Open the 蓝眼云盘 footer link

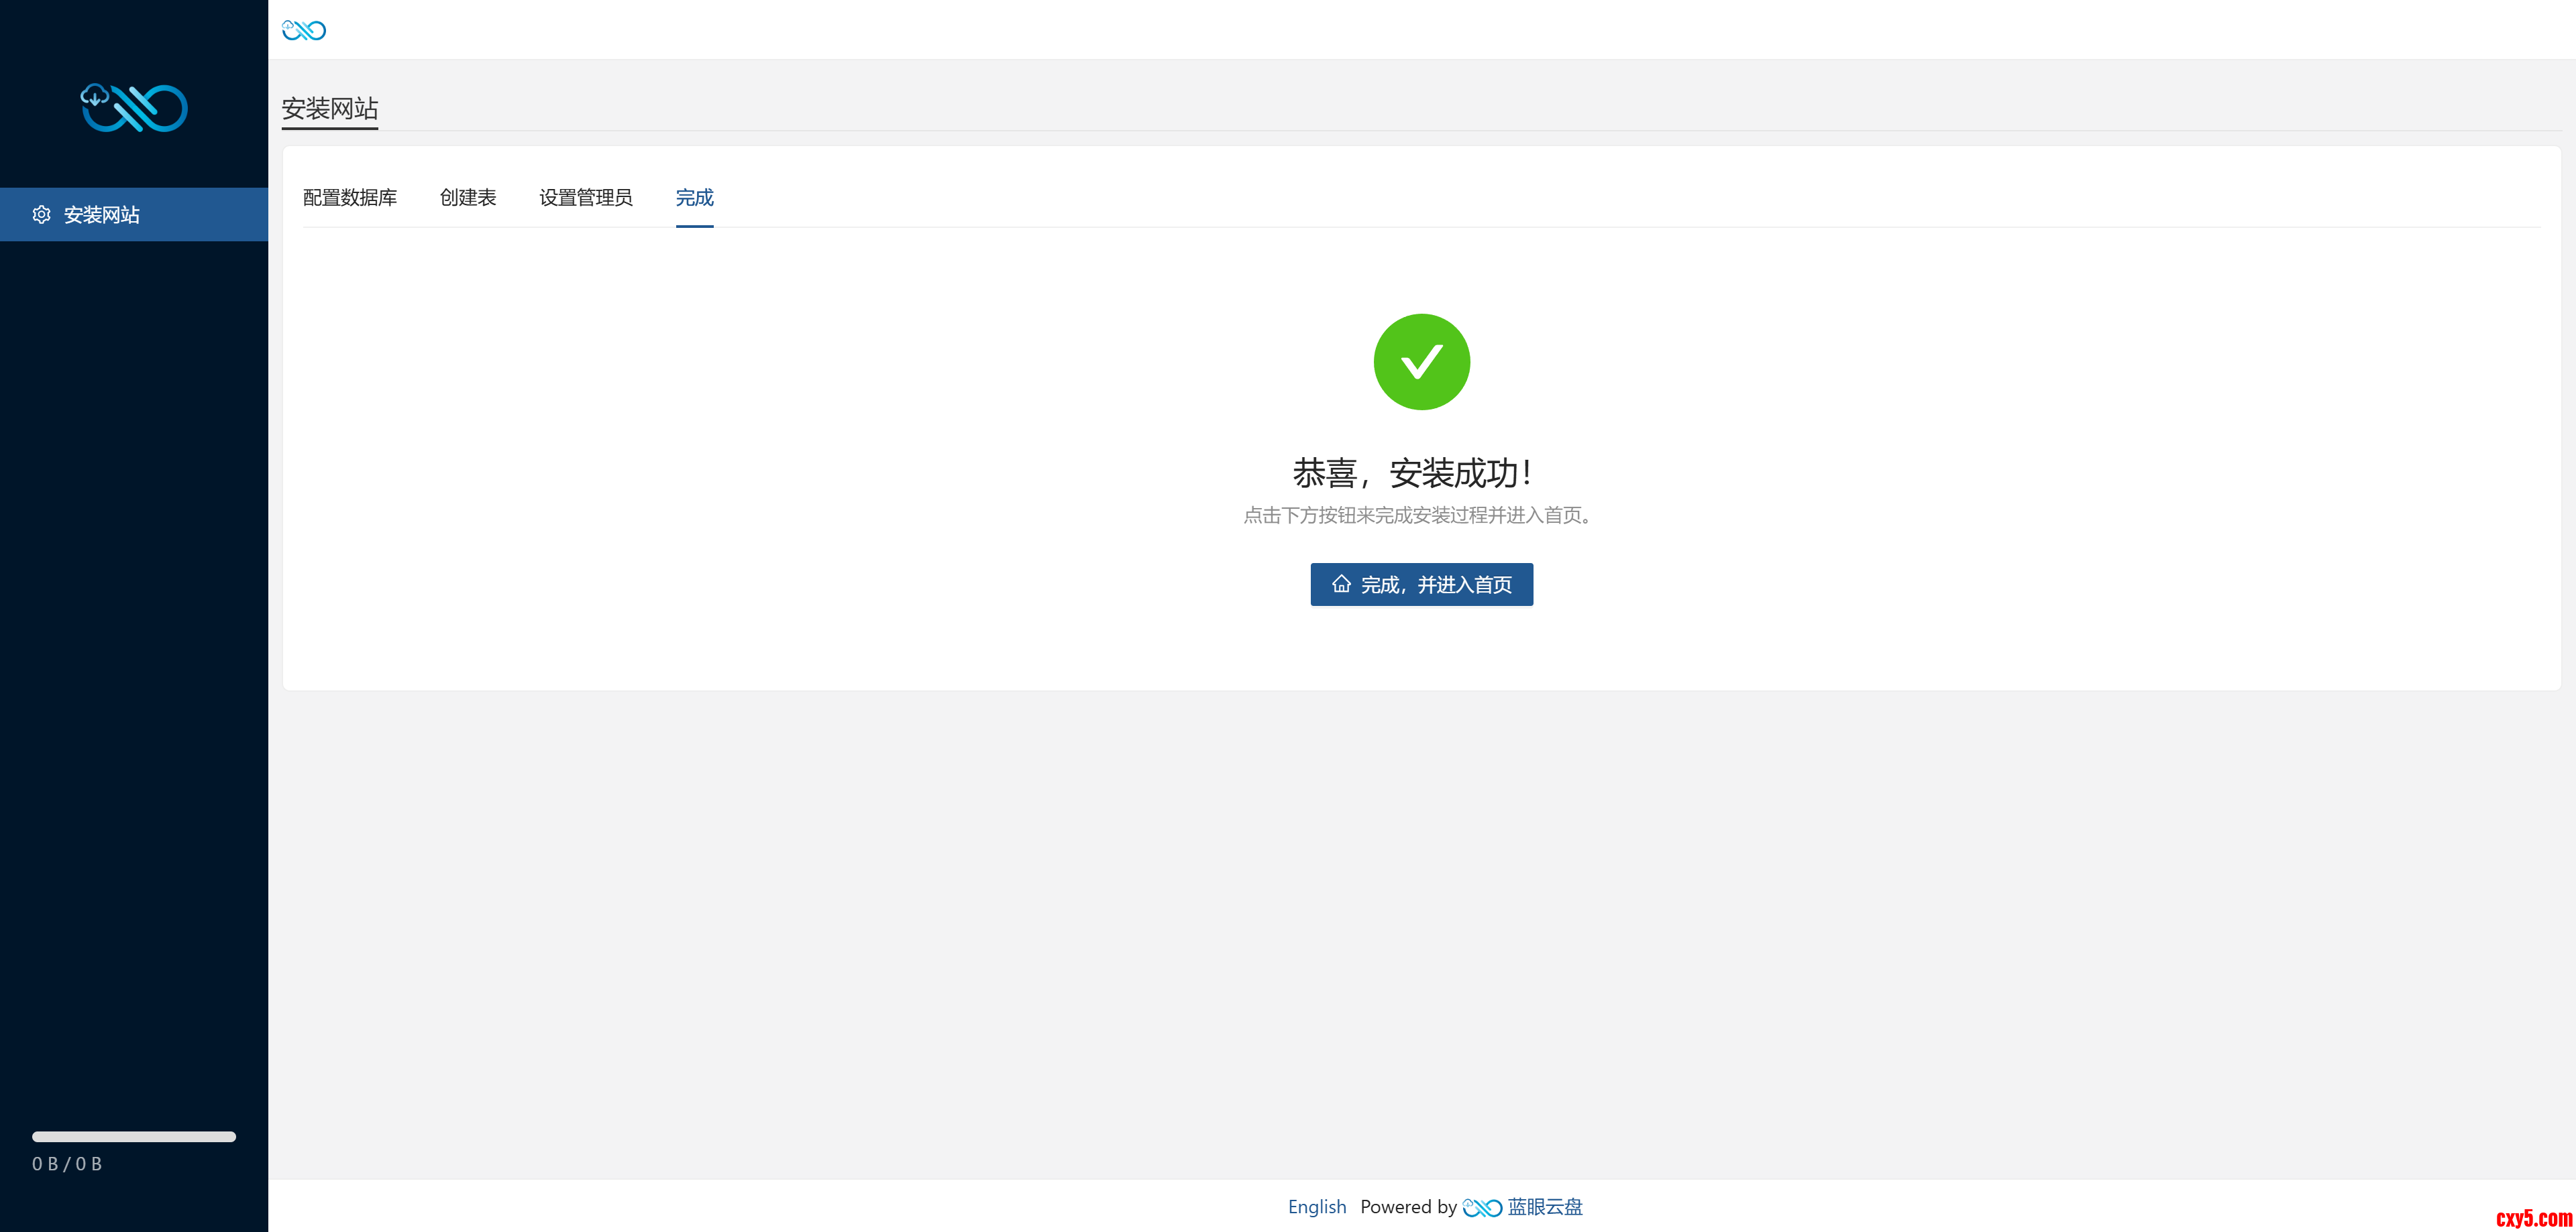click(x=1545, y=1207)
